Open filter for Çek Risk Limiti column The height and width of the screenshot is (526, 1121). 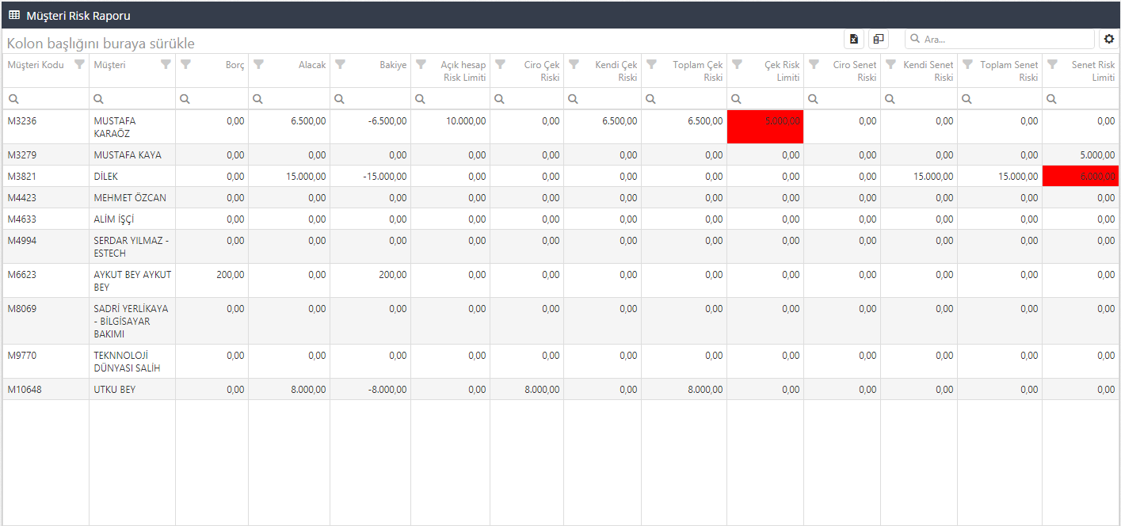737,65
